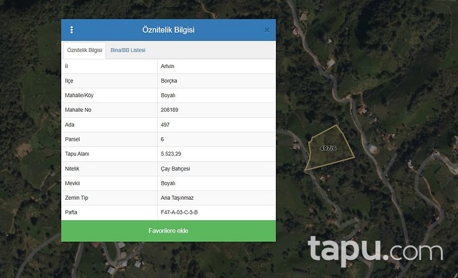Open the three-dot options menu icon
Image resolution: width=458 pixels, height=278 pixels.
click(x=72, y=30)
